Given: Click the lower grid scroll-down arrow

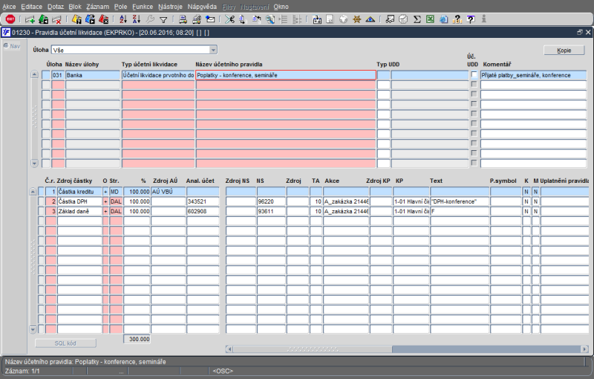Looking at the screenshot, I should pyautogui.click(x=33, y=328).
